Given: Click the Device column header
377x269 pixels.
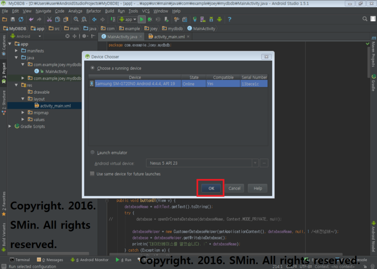Looking at the screenshot, I should pyautogui.click(x=135, y=77).
